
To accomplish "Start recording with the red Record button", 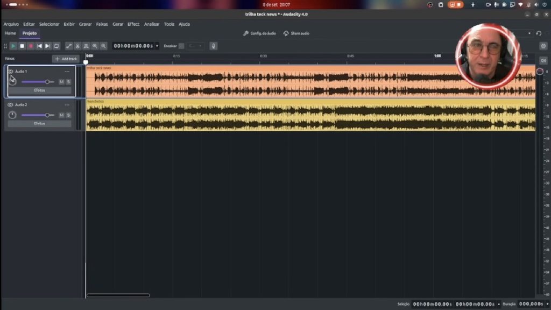I will pyautogui.click(x=31, y=46).
